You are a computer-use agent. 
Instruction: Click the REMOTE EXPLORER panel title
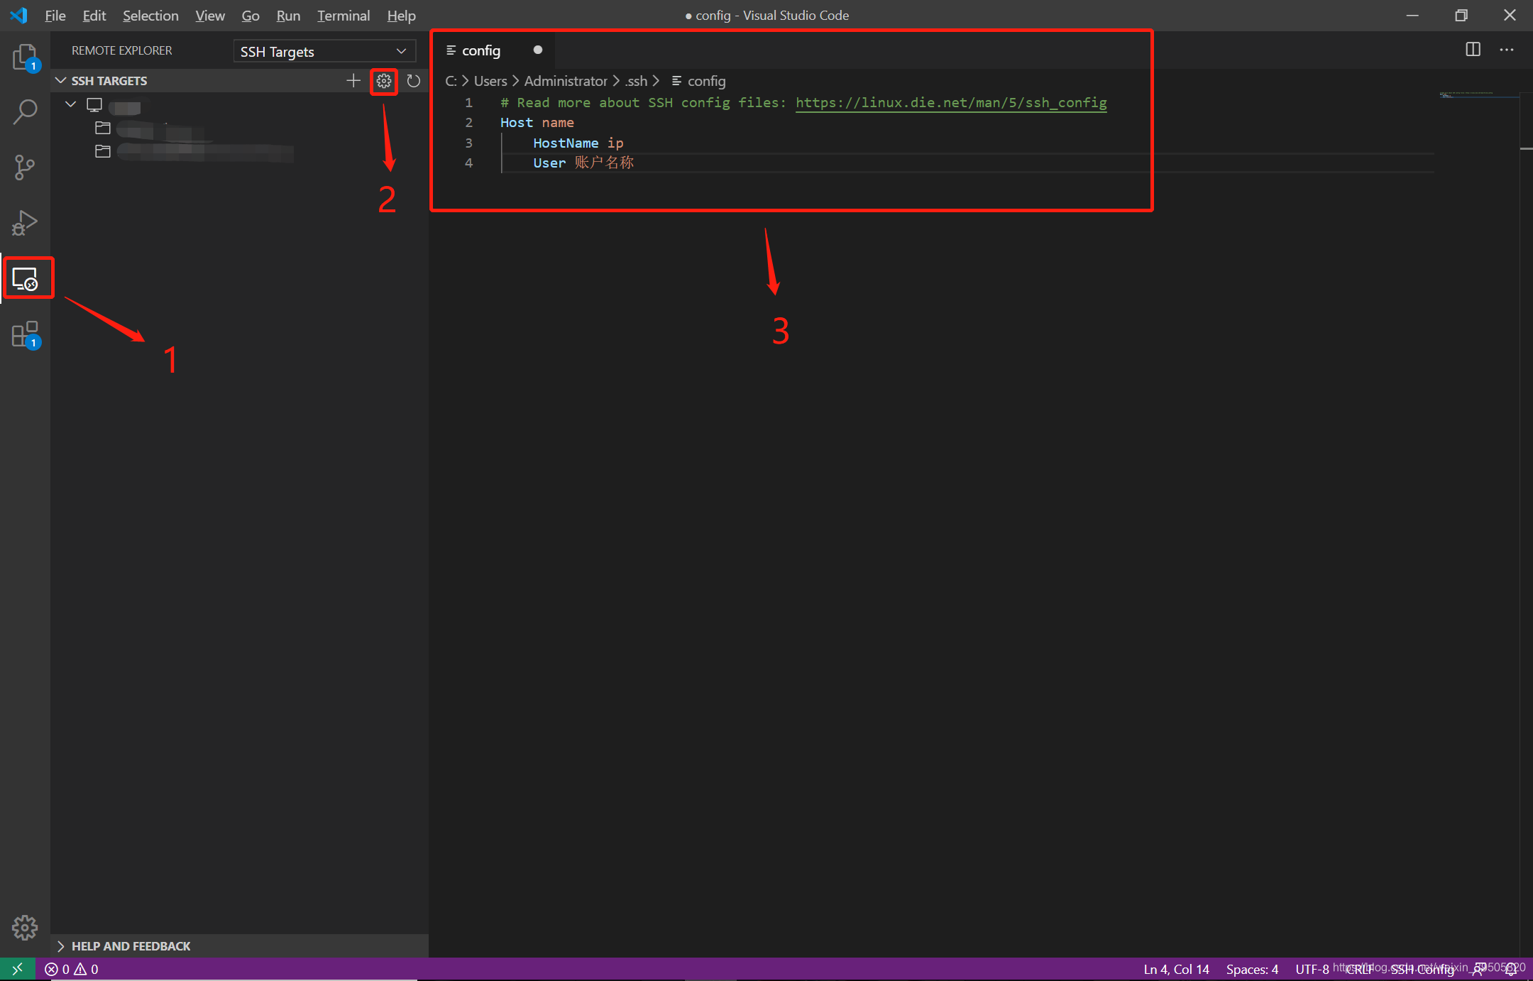[121, 50]
